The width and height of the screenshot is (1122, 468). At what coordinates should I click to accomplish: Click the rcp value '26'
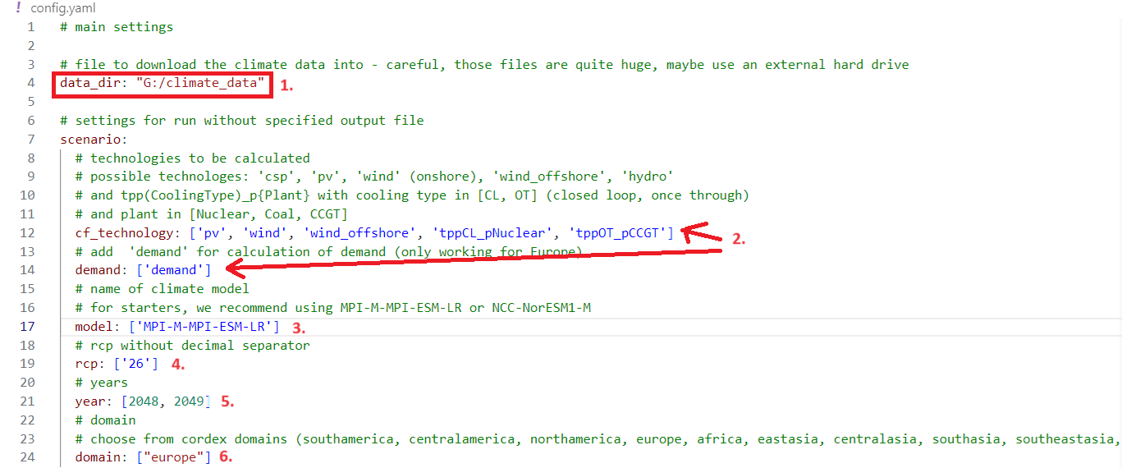point(136,364)
